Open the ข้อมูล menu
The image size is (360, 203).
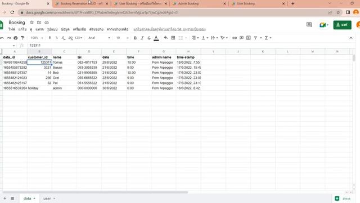click(x=65, y=29)
